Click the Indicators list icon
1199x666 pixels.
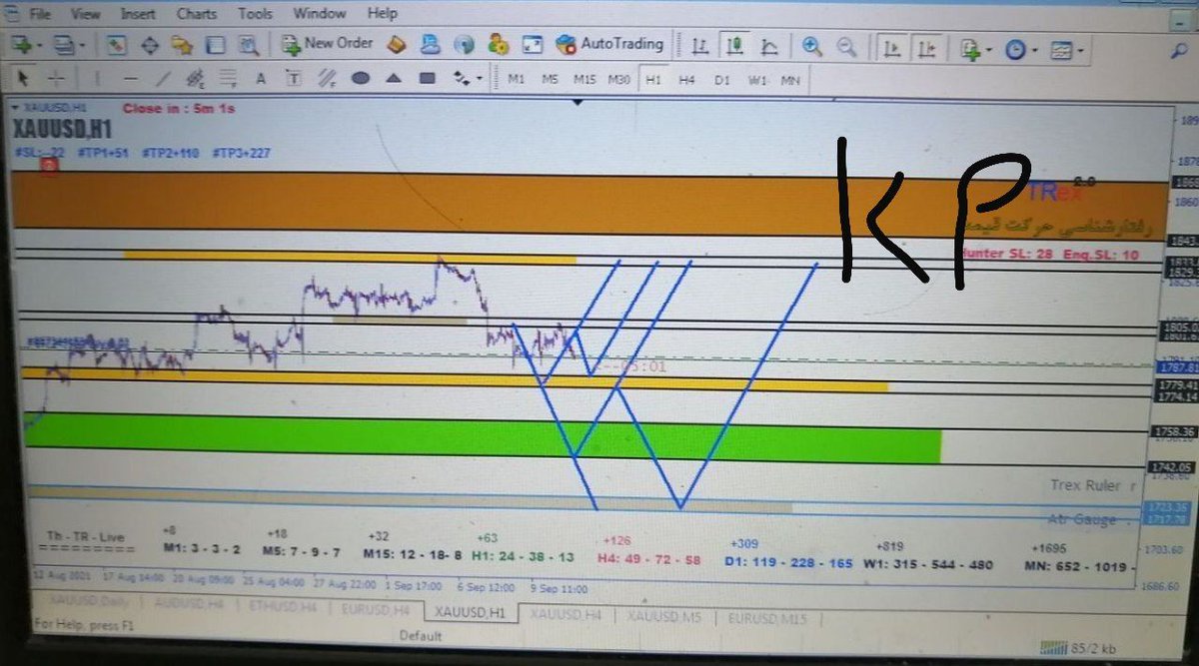pos(969,48)
